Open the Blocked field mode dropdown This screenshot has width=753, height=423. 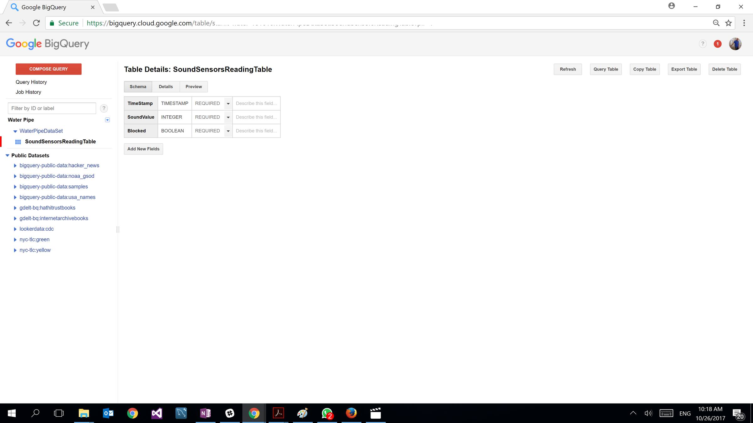[x=228, y=131]
